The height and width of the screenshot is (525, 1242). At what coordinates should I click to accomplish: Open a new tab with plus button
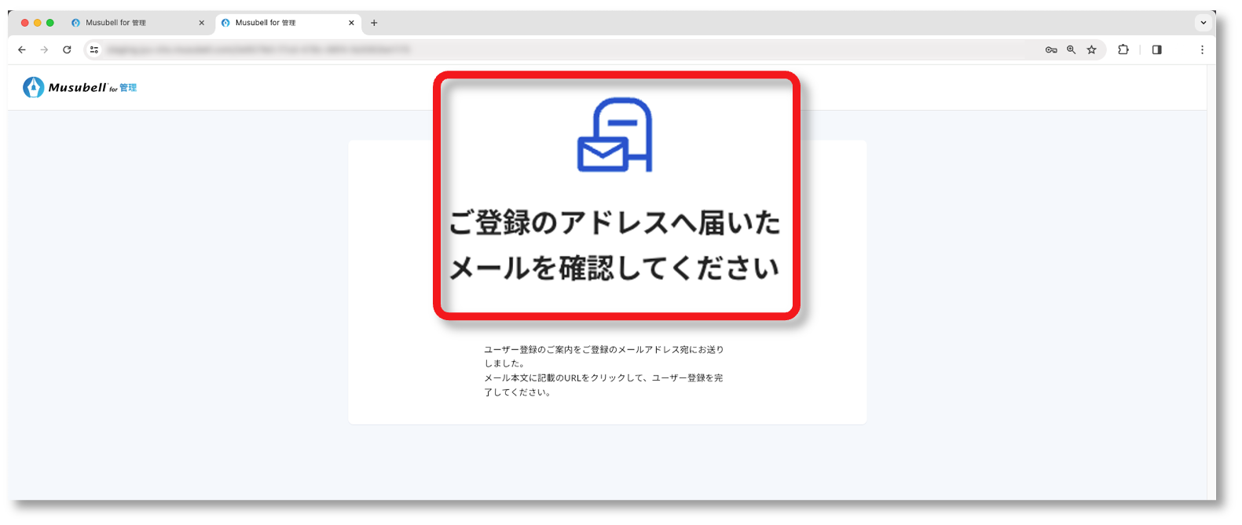coord(374,23)
